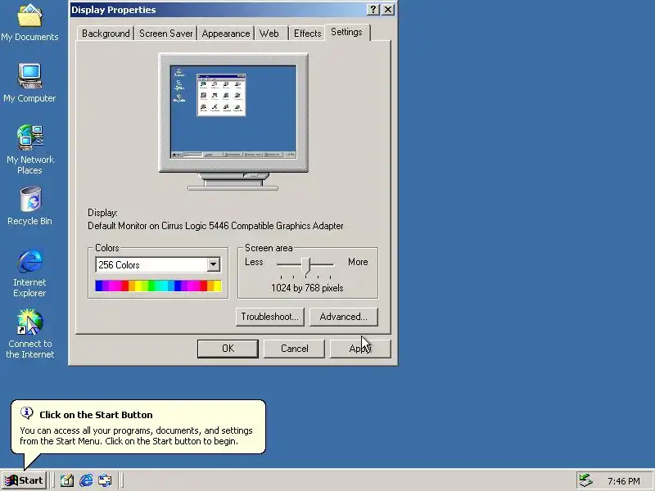Click the 'Default Monitor on Cirrus Logic' text
This screenshot has width=655, height=491.
(x=215, y=226)
